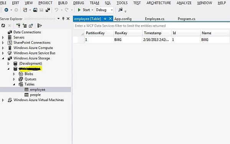Pin the Server Explorer panel
Screen dimensions: 230x144
click(63, 19)
